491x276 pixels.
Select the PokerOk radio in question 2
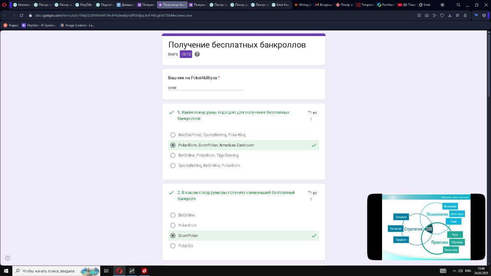173,246
